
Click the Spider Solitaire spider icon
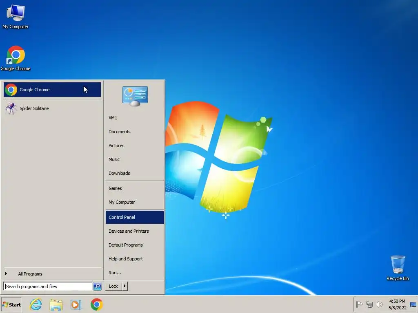pos(11,108)
